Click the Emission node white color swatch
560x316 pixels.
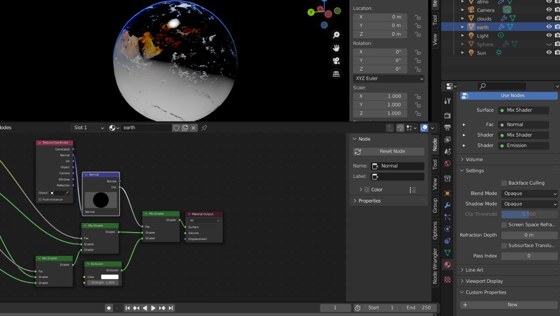point(110,277)
